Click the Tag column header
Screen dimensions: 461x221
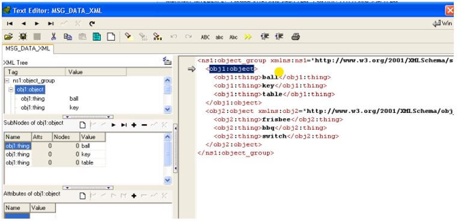[x=35, y=72]
